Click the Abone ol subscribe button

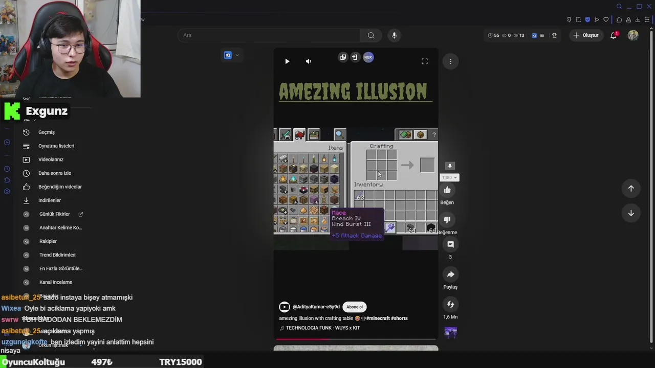coord(355,307)
